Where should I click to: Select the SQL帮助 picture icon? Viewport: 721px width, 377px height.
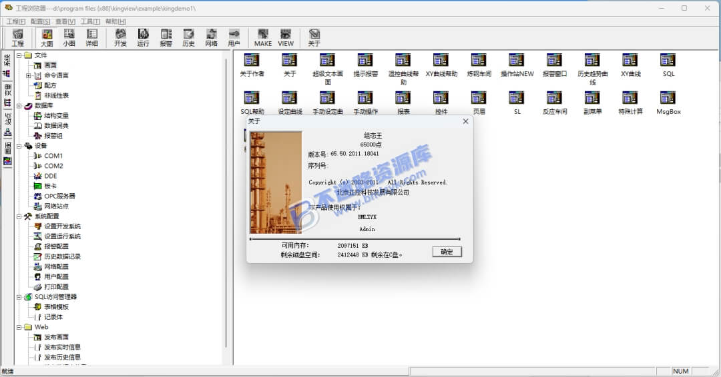(x=252, y=103)
